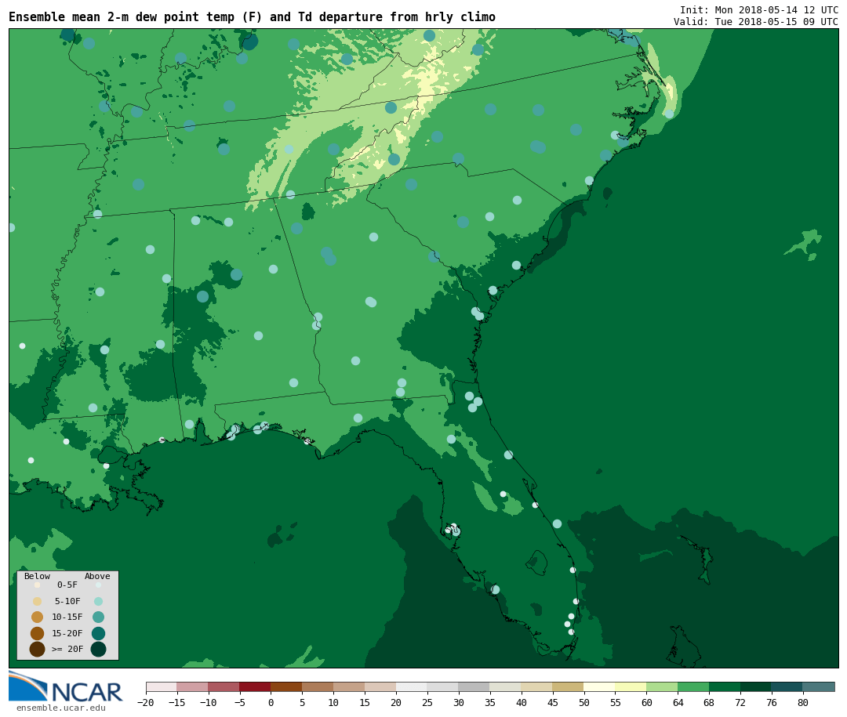
Task: Click the Below 5-10F light tan legend circle
Action: click(x=38, y=602)
